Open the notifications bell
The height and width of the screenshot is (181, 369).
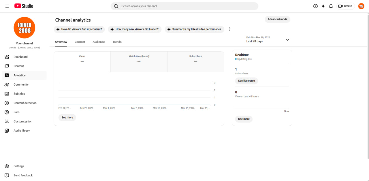pyautogui.click(x=331, y=6)
